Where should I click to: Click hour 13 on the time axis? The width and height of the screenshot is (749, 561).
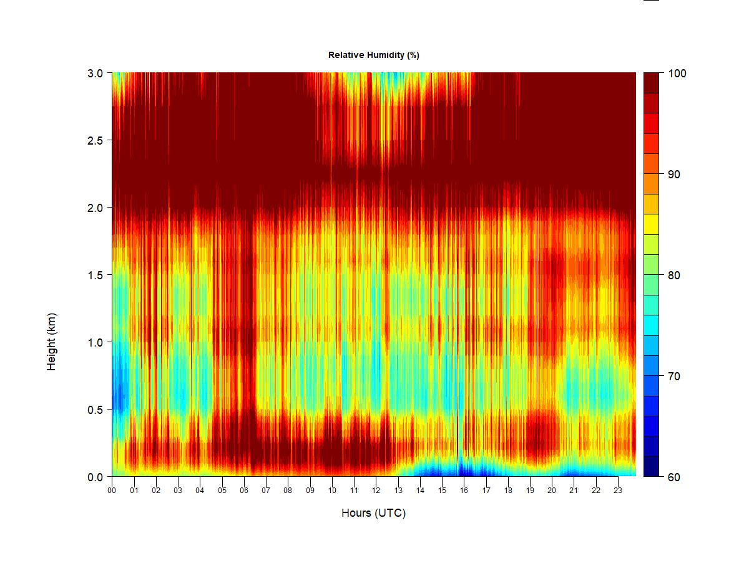click(398, 491)
